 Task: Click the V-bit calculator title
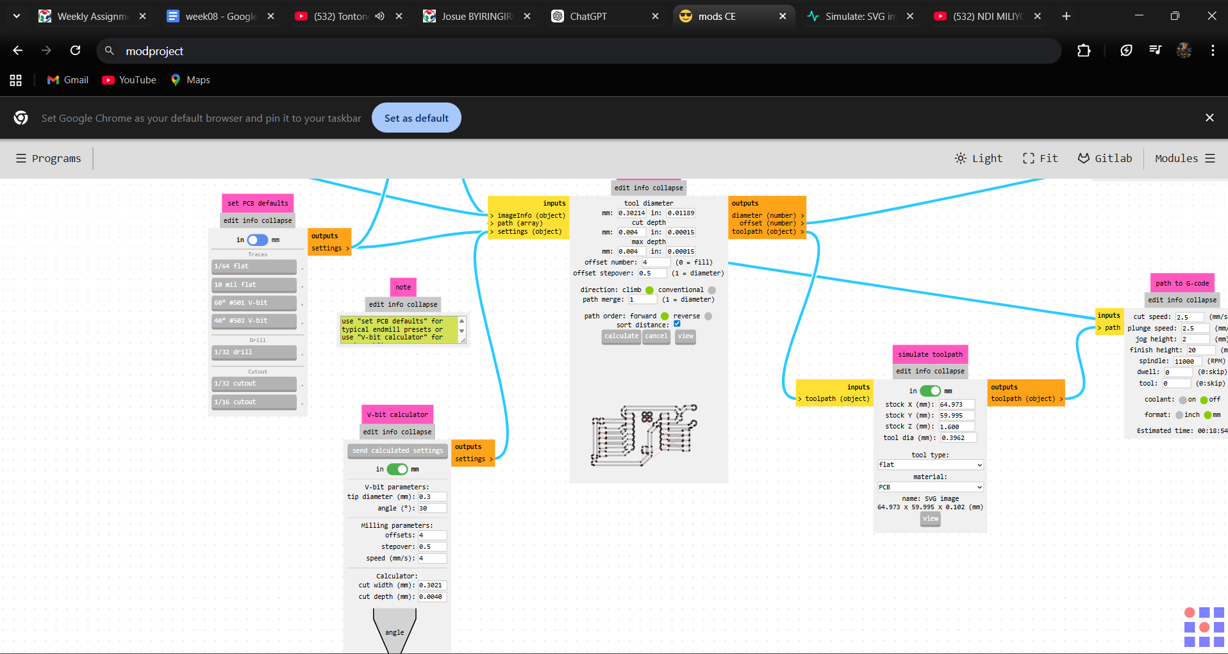(397, 414)
